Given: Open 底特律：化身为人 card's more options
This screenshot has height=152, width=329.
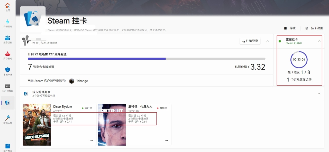Looking at the screenshot, I should [166, 140].
